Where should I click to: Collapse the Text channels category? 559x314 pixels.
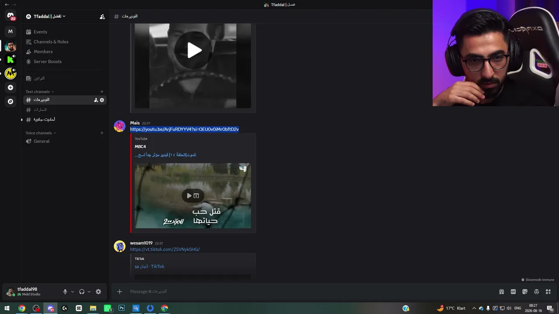[x=40, y=92]
